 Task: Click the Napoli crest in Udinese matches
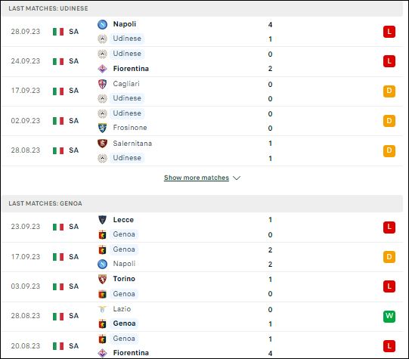(x=102, y=24)
